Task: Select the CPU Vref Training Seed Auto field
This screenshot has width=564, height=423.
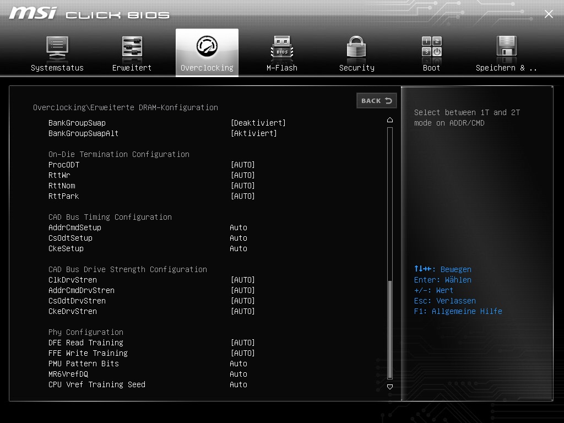Action: pyautogui.click(x=238, y=384)
